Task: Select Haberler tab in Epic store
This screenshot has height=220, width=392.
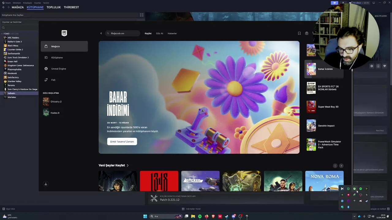Action: point(172,33)
